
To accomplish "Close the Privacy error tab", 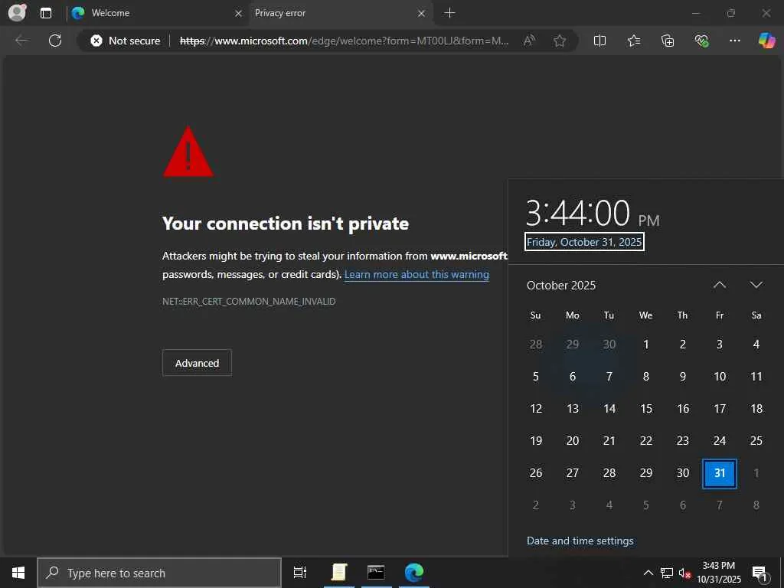I will [x=422, y=14].
